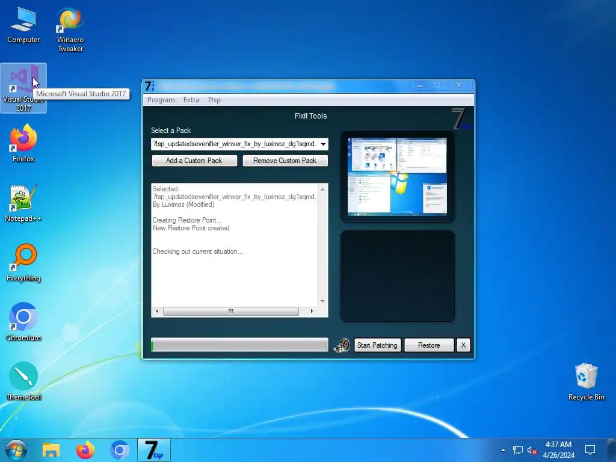The height and width of the screenshot is (462, 616).
Task: Show hidden system tray icons
Action: tap(503, 450)
